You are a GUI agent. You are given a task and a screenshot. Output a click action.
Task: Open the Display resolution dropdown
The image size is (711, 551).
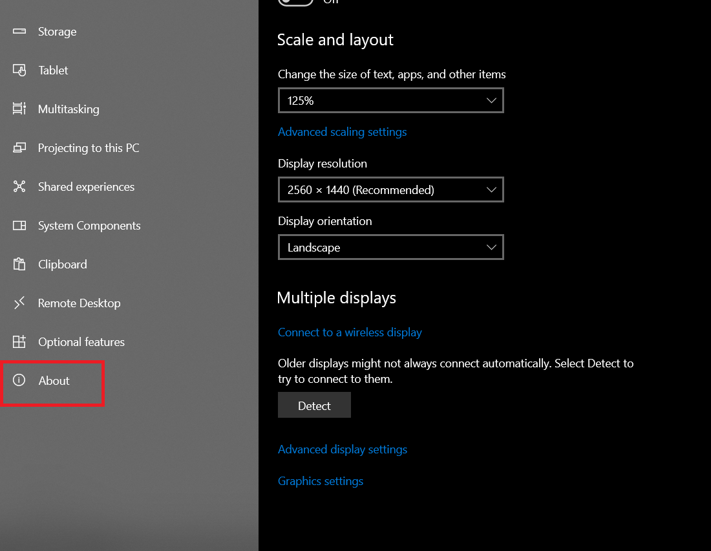390,190
